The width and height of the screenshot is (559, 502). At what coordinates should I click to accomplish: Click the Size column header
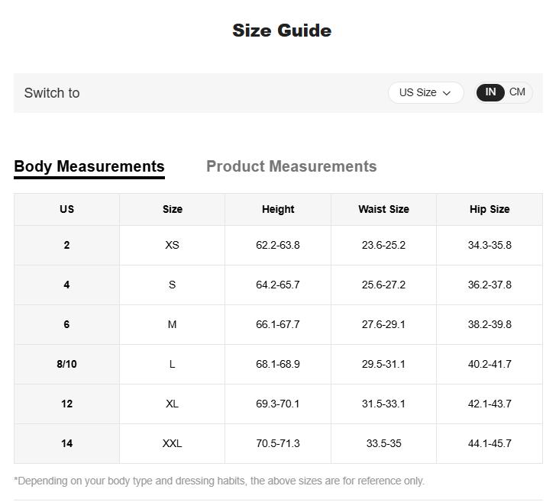point(173,209)
